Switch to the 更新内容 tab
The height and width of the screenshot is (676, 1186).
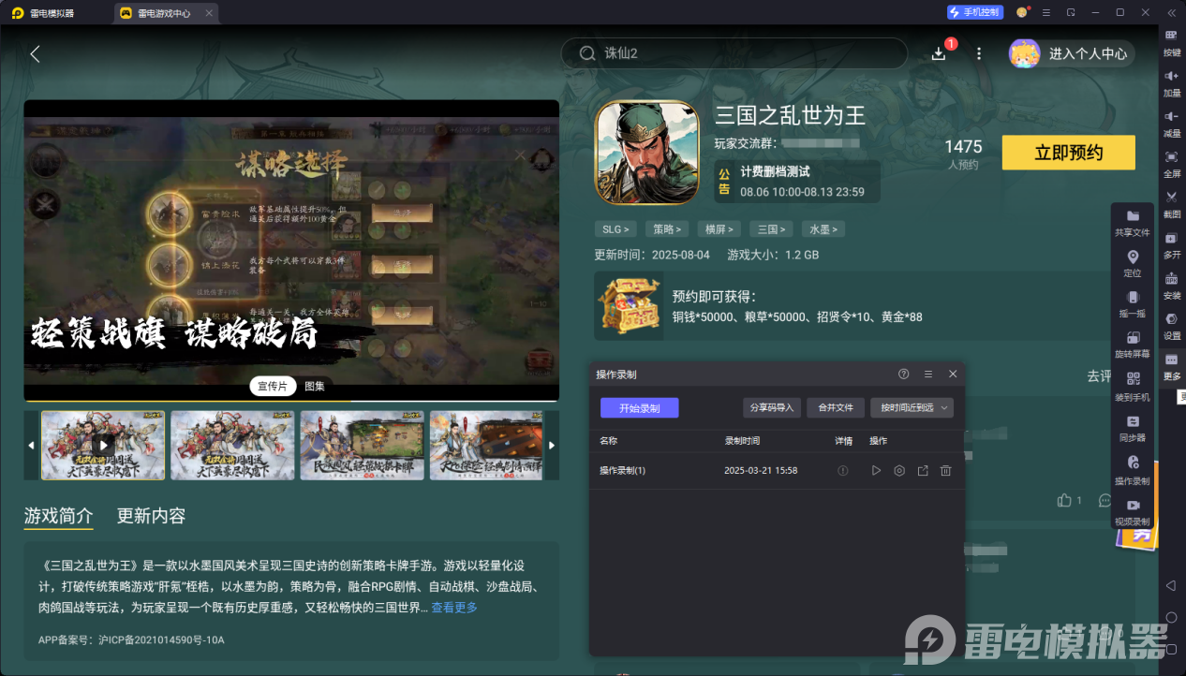point(150,517)
